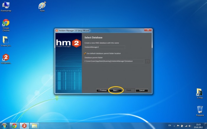Click the power plug tray icon
Viewport: 207px width, 129px height.
click(182, 126)
